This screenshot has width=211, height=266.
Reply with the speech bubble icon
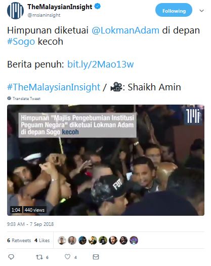click(11, 257)
